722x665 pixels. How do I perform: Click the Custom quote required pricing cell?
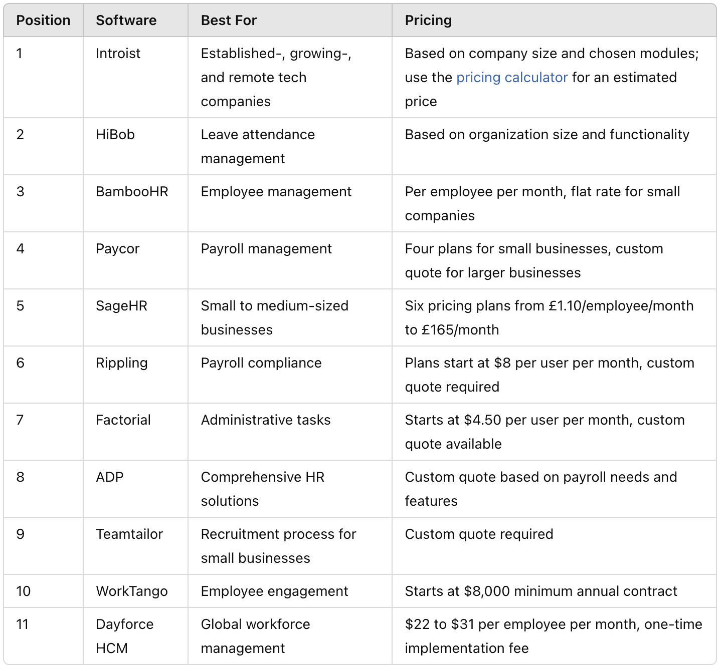click(554, 546)
